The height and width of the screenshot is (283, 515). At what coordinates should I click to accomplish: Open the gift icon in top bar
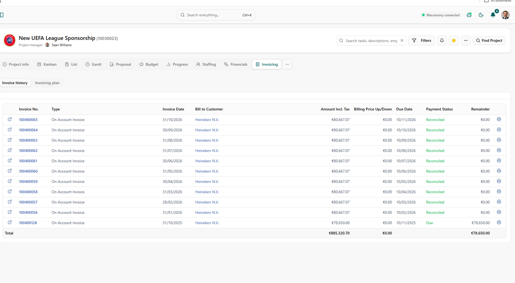(x=469, y=15)
